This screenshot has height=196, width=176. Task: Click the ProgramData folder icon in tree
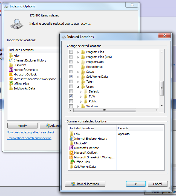pyautogui.click(x=83, y=61)
